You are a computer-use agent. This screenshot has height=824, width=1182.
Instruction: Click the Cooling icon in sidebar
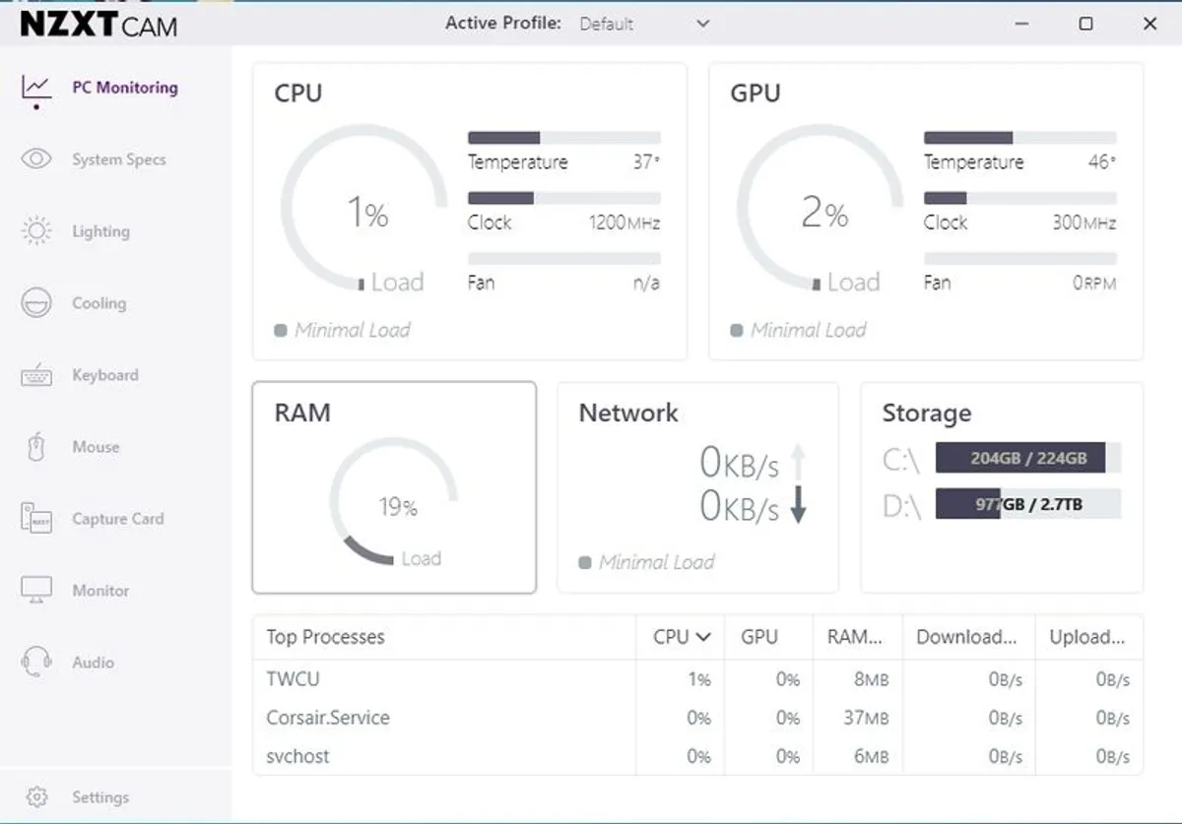pyautogui.click(x=36, y=303)
